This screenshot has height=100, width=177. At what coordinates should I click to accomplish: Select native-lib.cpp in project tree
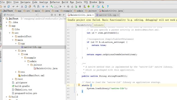coord(31,47)
